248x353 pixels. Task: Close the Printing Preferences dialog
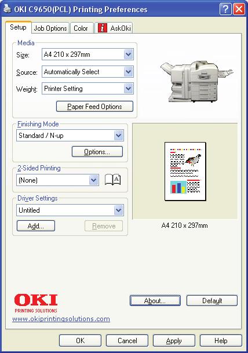click(x=239, y=9)
